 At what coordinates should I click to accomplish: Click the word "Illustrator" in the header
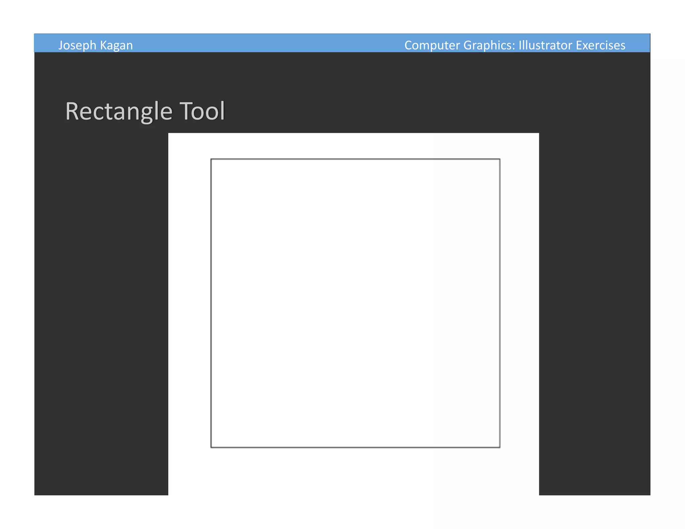[x=545, y=45]
